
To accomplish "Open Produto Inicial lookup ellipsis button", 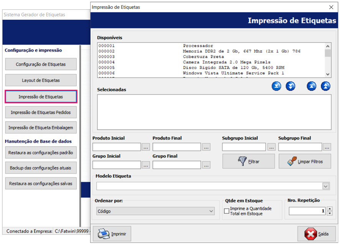I will tap(146, 147).
